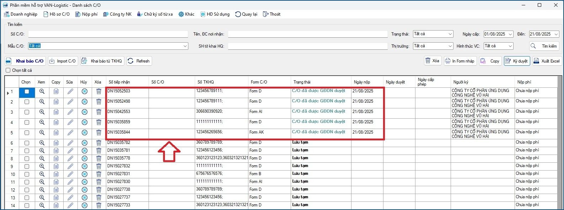Click copy icon in row DN15042553
This screenshot has height=210, width=564.
pos(56,112)
